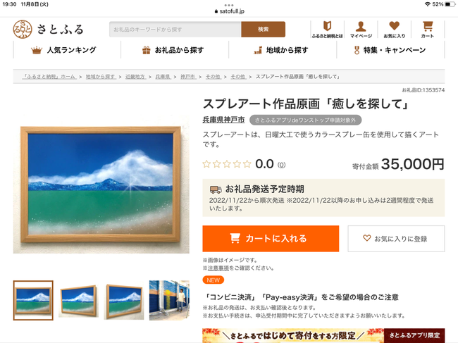458x343 pixels.
Task: Follow the 兵庫県神戸市 link
Action: 223,120
